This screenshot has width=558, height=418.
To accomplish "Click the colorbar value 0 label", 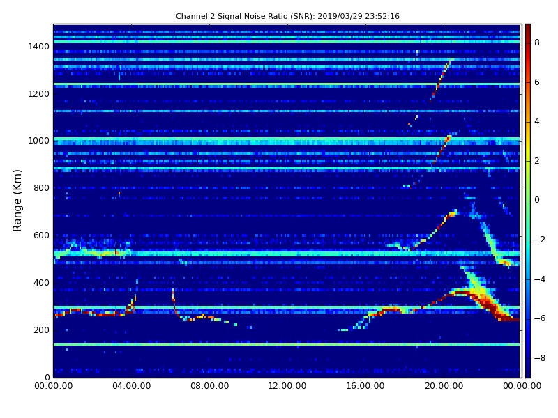I will (x=537, y=200).
